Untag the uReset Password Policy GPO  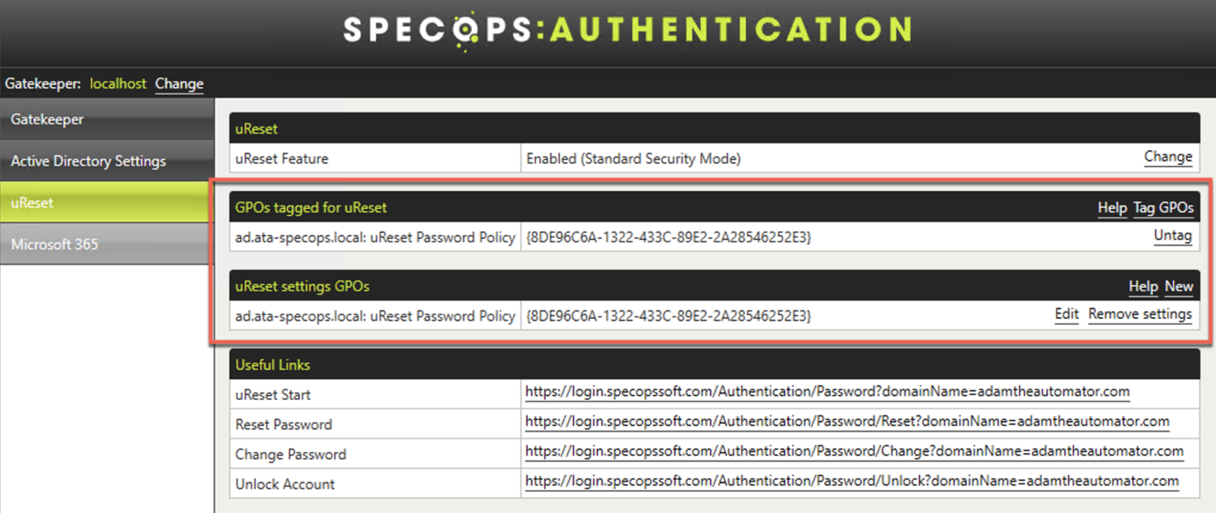click(x=1172, y=236)
